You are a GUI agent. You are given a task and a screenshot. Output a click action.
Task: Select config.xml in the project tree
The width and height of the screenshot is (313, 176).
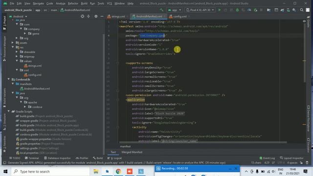(33, 75)
